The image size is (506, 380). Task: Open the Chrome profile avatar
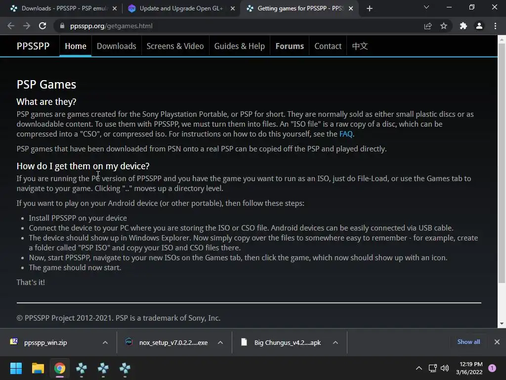coord(479,26)
